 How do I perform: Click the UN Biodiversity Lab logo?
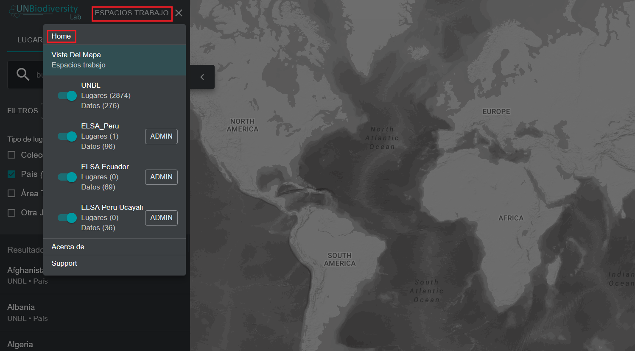click(x=45, y=11)
